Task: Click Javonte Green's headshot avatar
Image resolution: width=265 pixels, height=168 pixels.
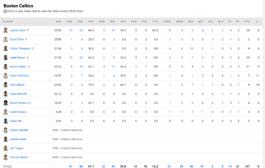Action: (6, 139)
